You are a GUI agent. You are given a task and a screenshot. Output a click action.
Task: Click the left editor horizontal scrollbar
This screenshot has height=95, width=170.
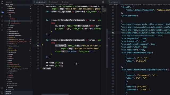[55, 94]
